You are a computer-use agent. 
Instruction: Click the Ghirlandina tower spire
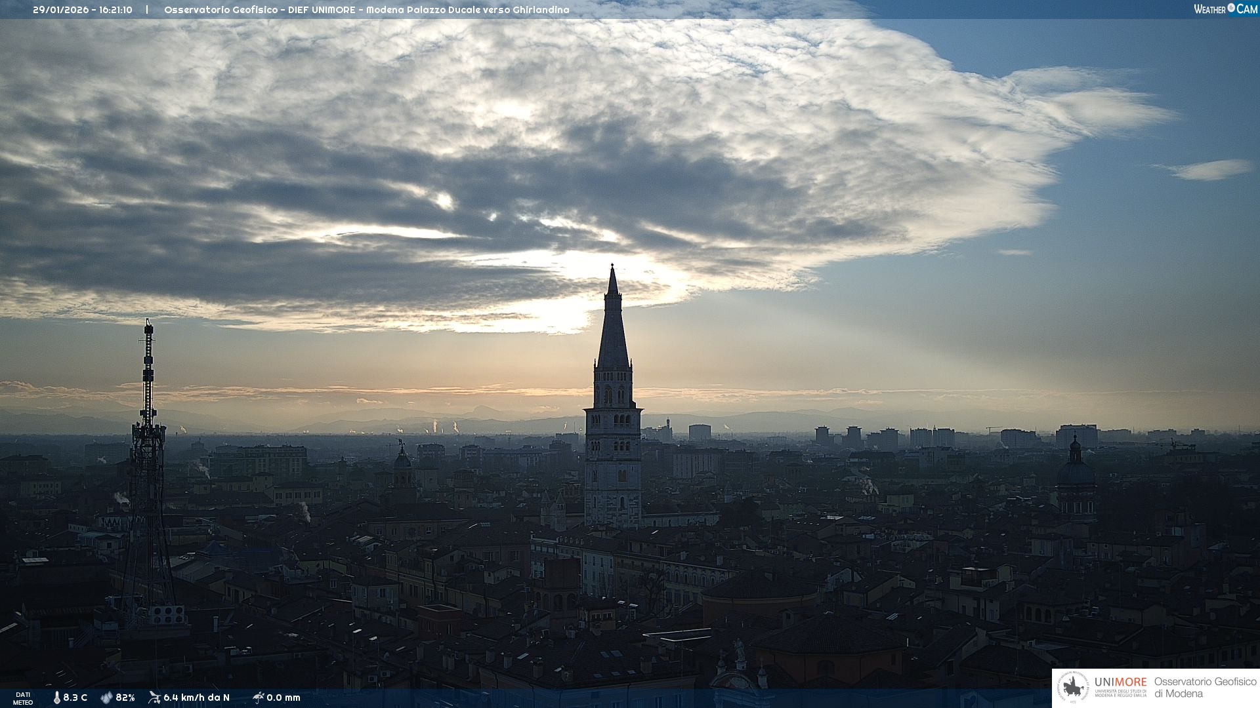point(613,321)
